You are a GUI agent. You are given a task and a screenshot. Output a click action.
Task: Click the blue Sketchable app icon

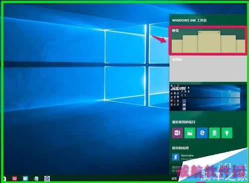tap(176, 157)
